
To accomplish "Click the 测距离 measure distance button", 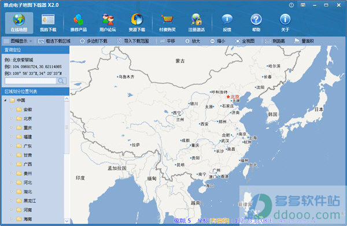I will pos(275,41).
